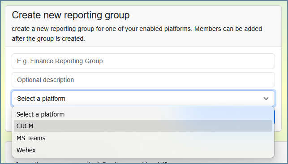This screenshot has width=288, height=164.
Task: Choose CUCM from the platform list
Action: click(x=143, y=126)
